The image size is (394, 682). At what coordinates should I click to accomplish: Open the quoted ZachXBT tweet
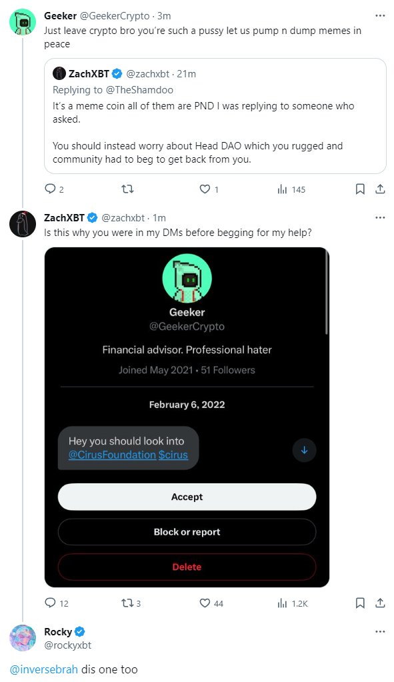coord(215,116)
